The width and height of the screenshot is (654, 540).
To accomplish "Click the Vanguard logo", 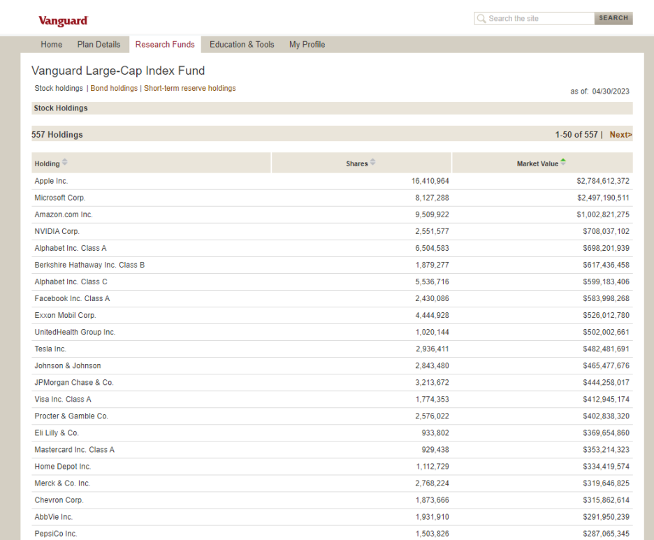I will (63, 20).
